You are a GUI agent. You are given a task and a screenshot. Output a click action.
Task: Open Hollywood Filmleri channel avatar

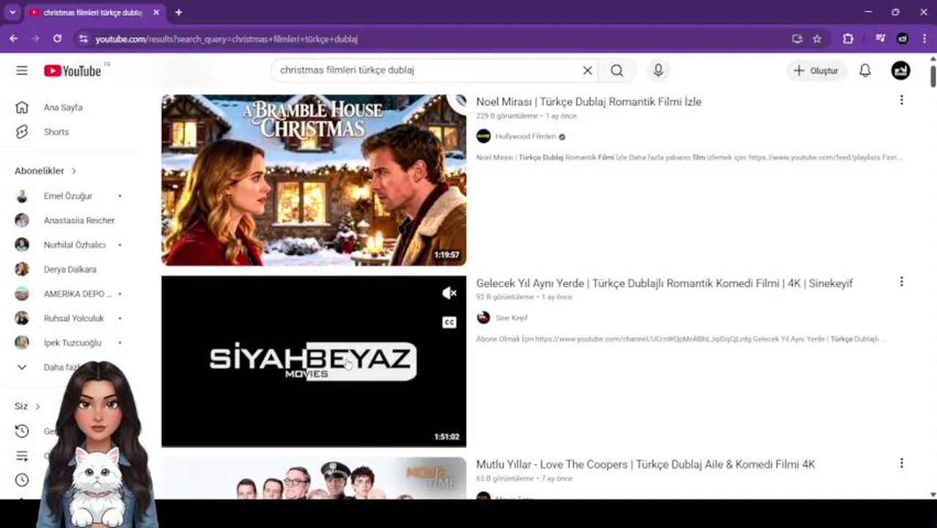483,136
